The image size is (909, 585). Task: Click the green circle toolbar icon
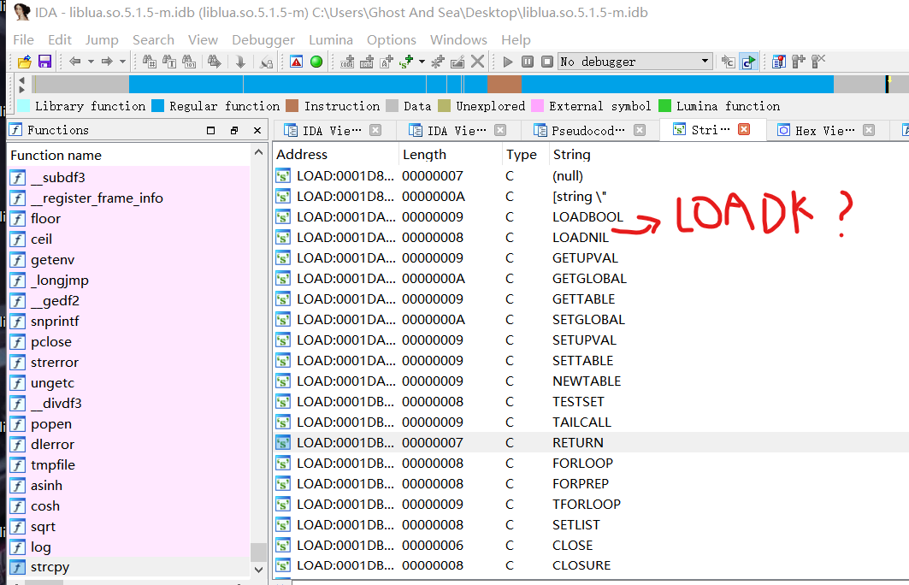316,62
